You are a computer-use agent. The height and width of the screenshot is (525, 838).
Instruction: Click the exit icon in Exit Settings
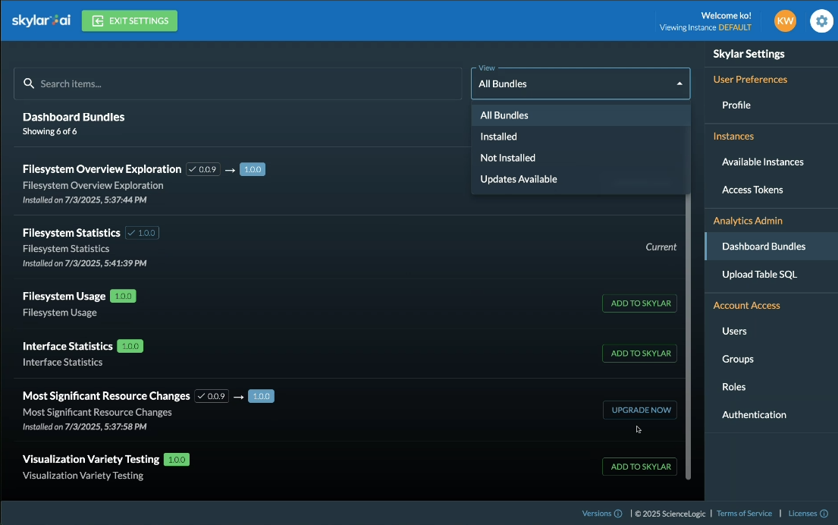(x=98, y=20)
